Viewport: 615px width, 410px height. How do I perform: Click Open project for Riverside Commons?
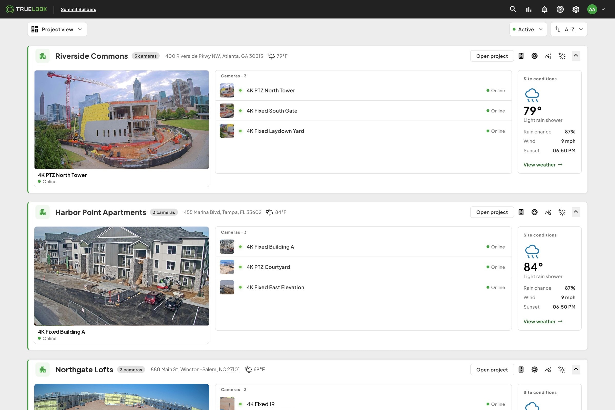point(492,56)
